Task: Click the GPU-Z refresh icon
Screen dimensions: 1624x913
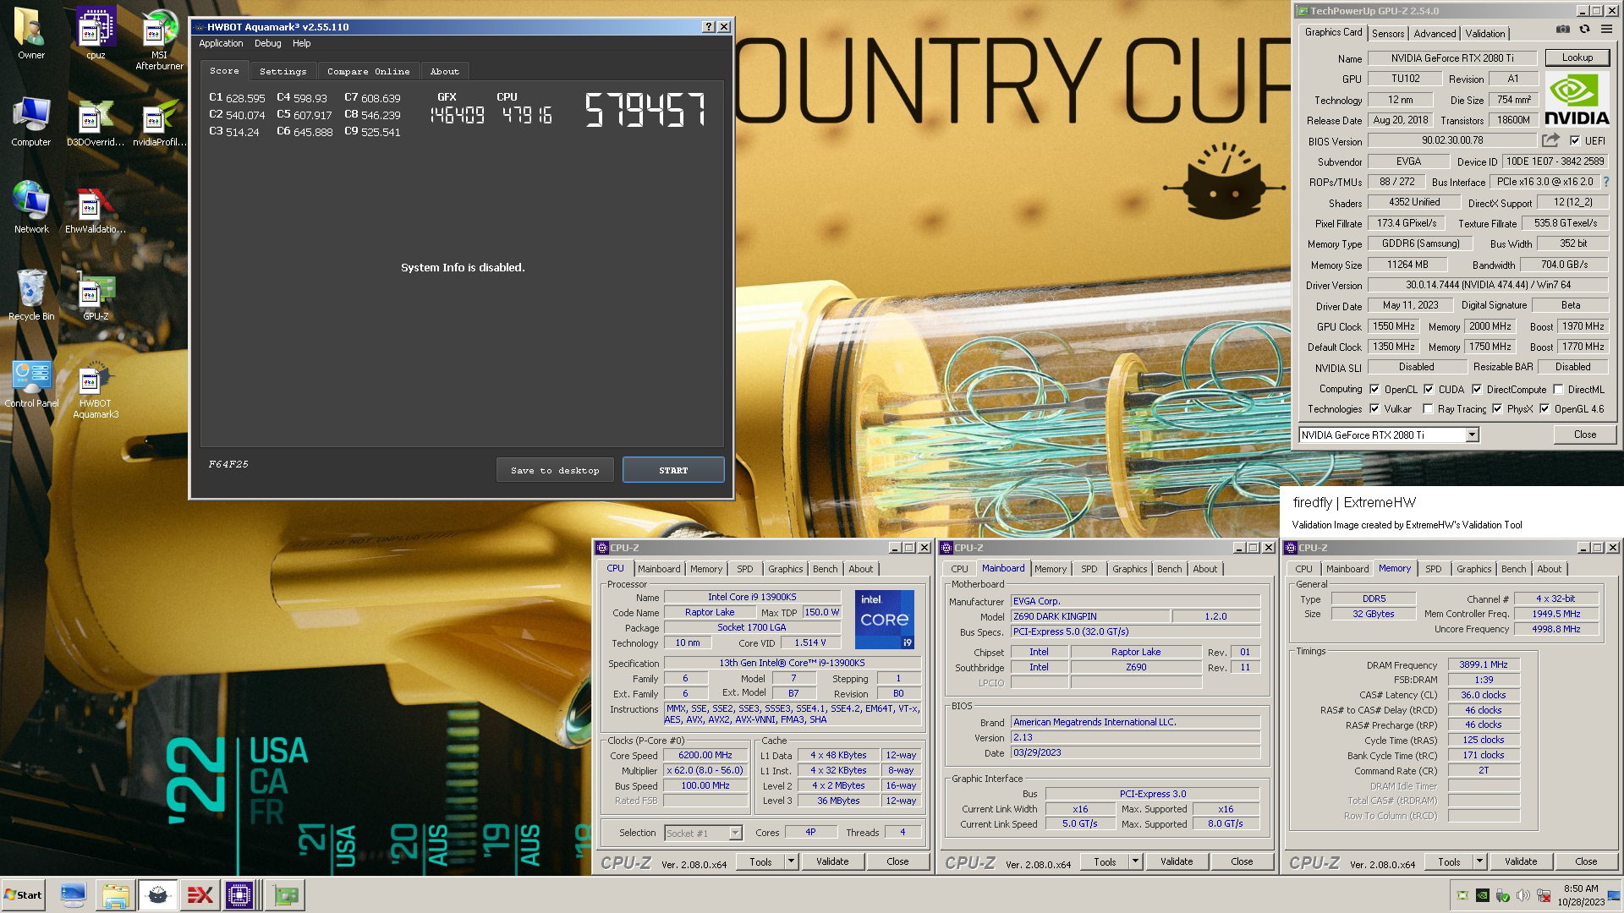Action: [1584, 30]
